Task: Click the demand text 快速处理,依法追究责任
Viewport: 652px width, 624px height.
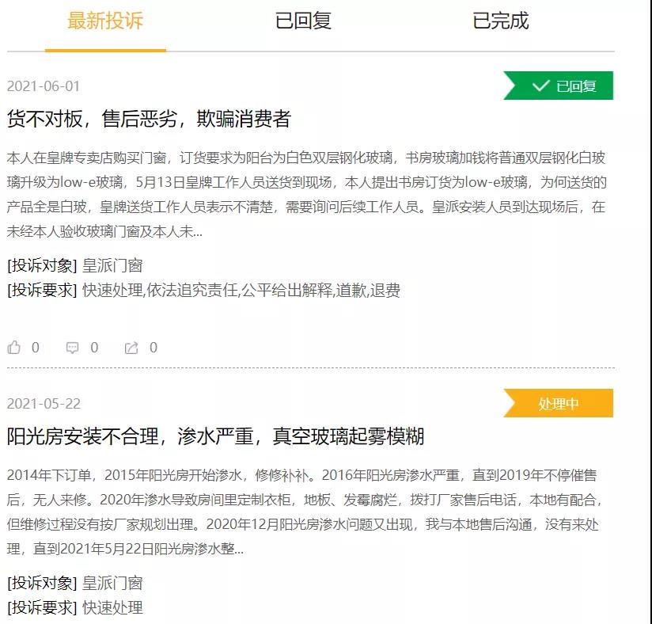Action: [241, 290]
